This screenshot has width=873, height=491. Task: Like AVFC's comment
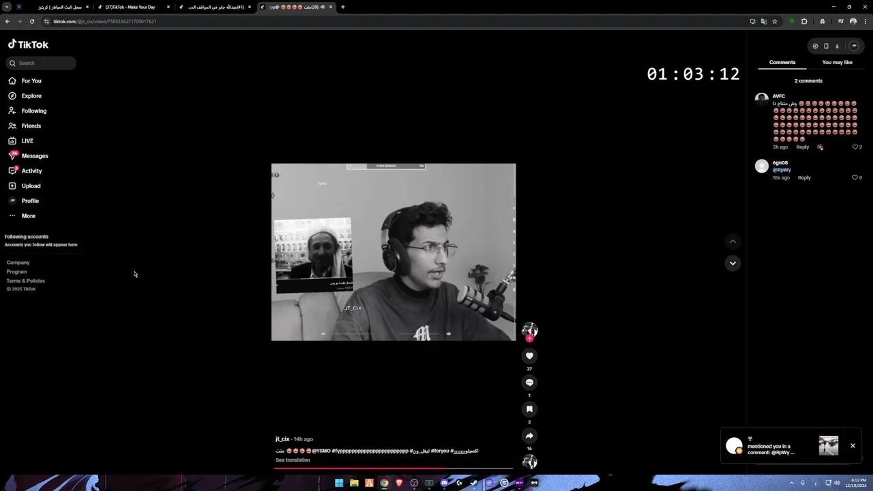coord(855,147)
